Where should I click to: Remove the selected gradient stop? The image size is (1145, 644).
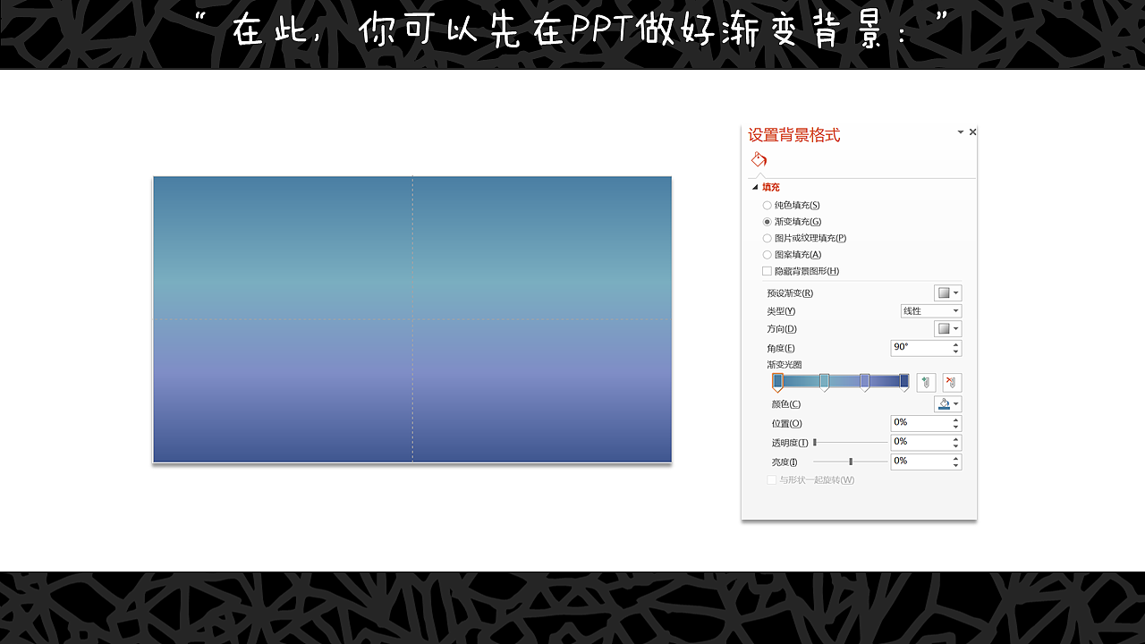(x=951, y=382)
